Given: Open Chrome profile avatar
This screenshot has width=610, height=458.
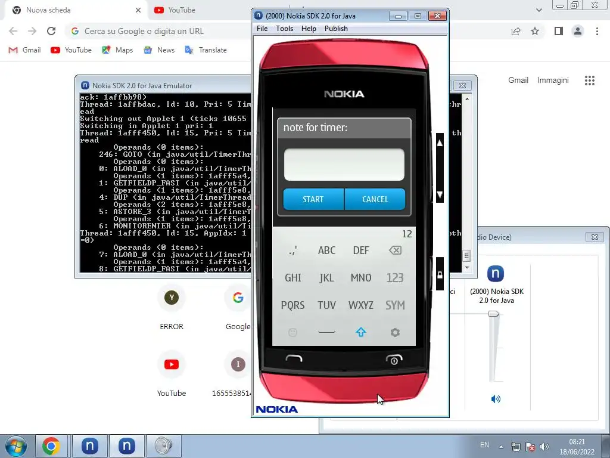Looking at the screenshot, I should click(x=578, y=31).
